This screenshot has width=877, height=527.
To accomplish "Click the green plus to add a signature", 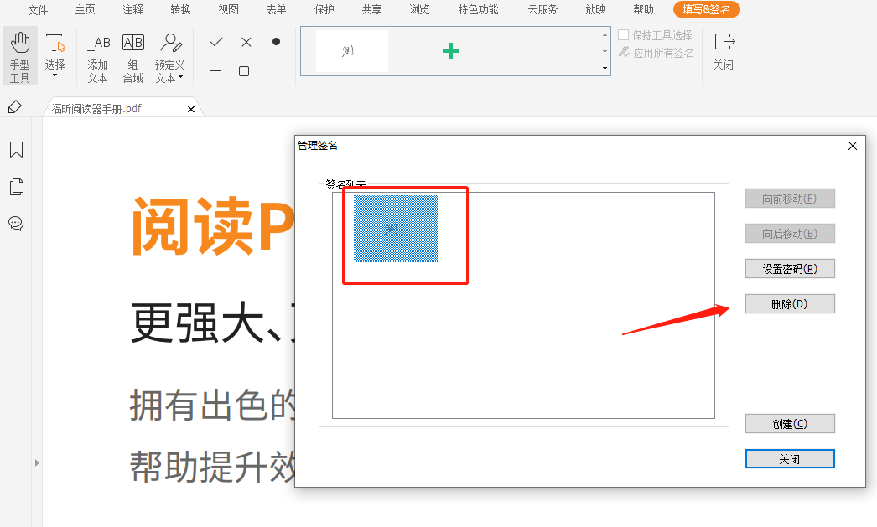I will coord(450,50).
